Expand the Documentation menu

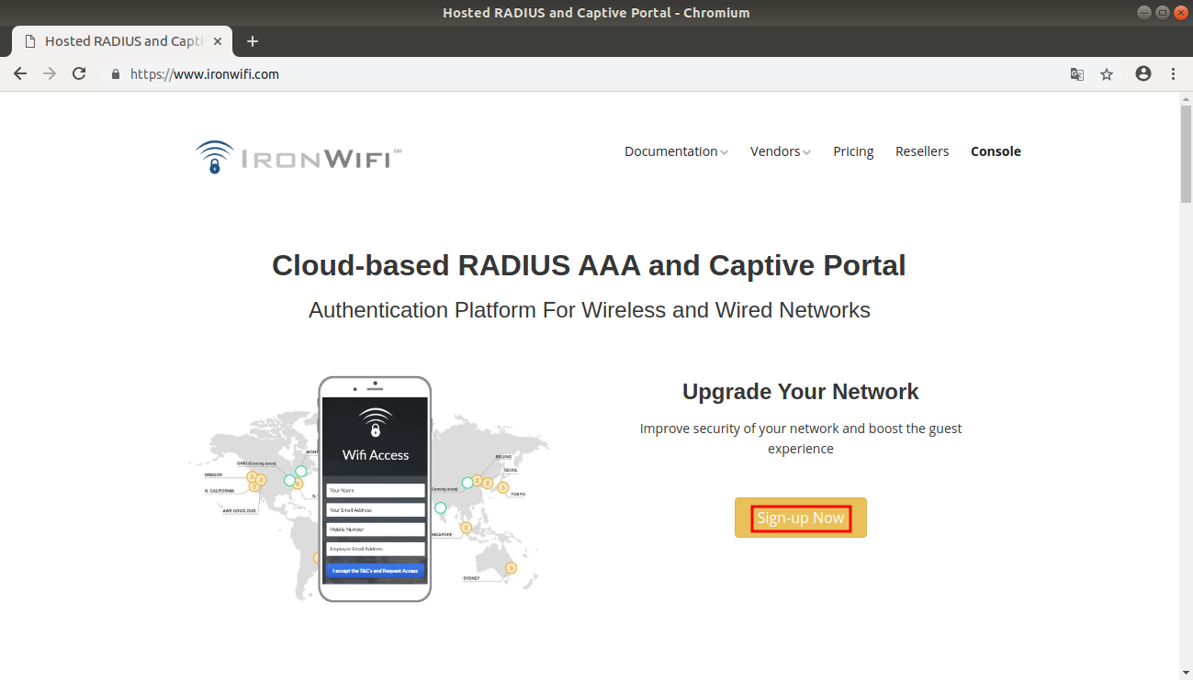point(676,151)
